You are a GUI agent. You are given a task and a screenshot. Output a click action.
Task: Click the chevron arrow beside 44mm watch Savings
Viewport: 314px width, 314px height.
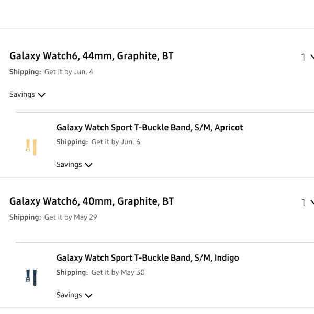[x=42, y=95]
